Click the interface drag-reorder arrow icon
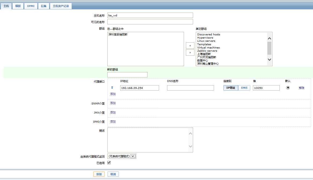 click(x=112, y=88)
